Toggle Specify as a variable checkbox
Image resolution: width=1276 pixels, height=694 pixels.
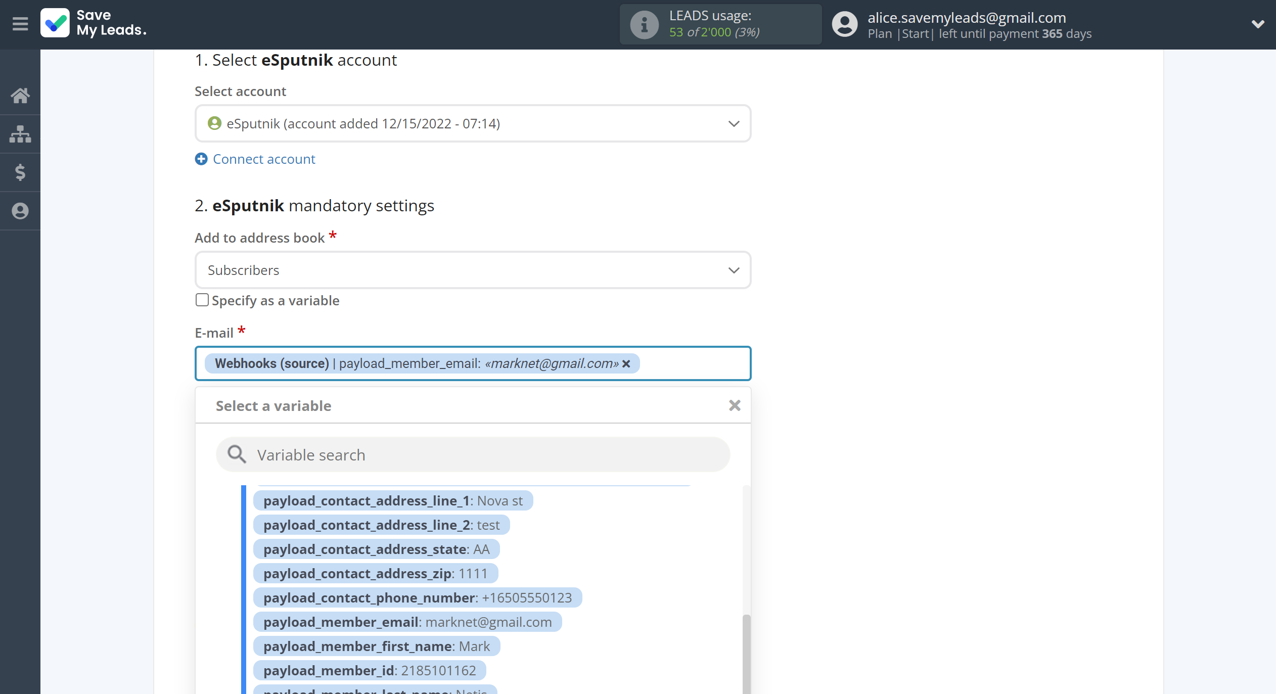click(202, 300)
